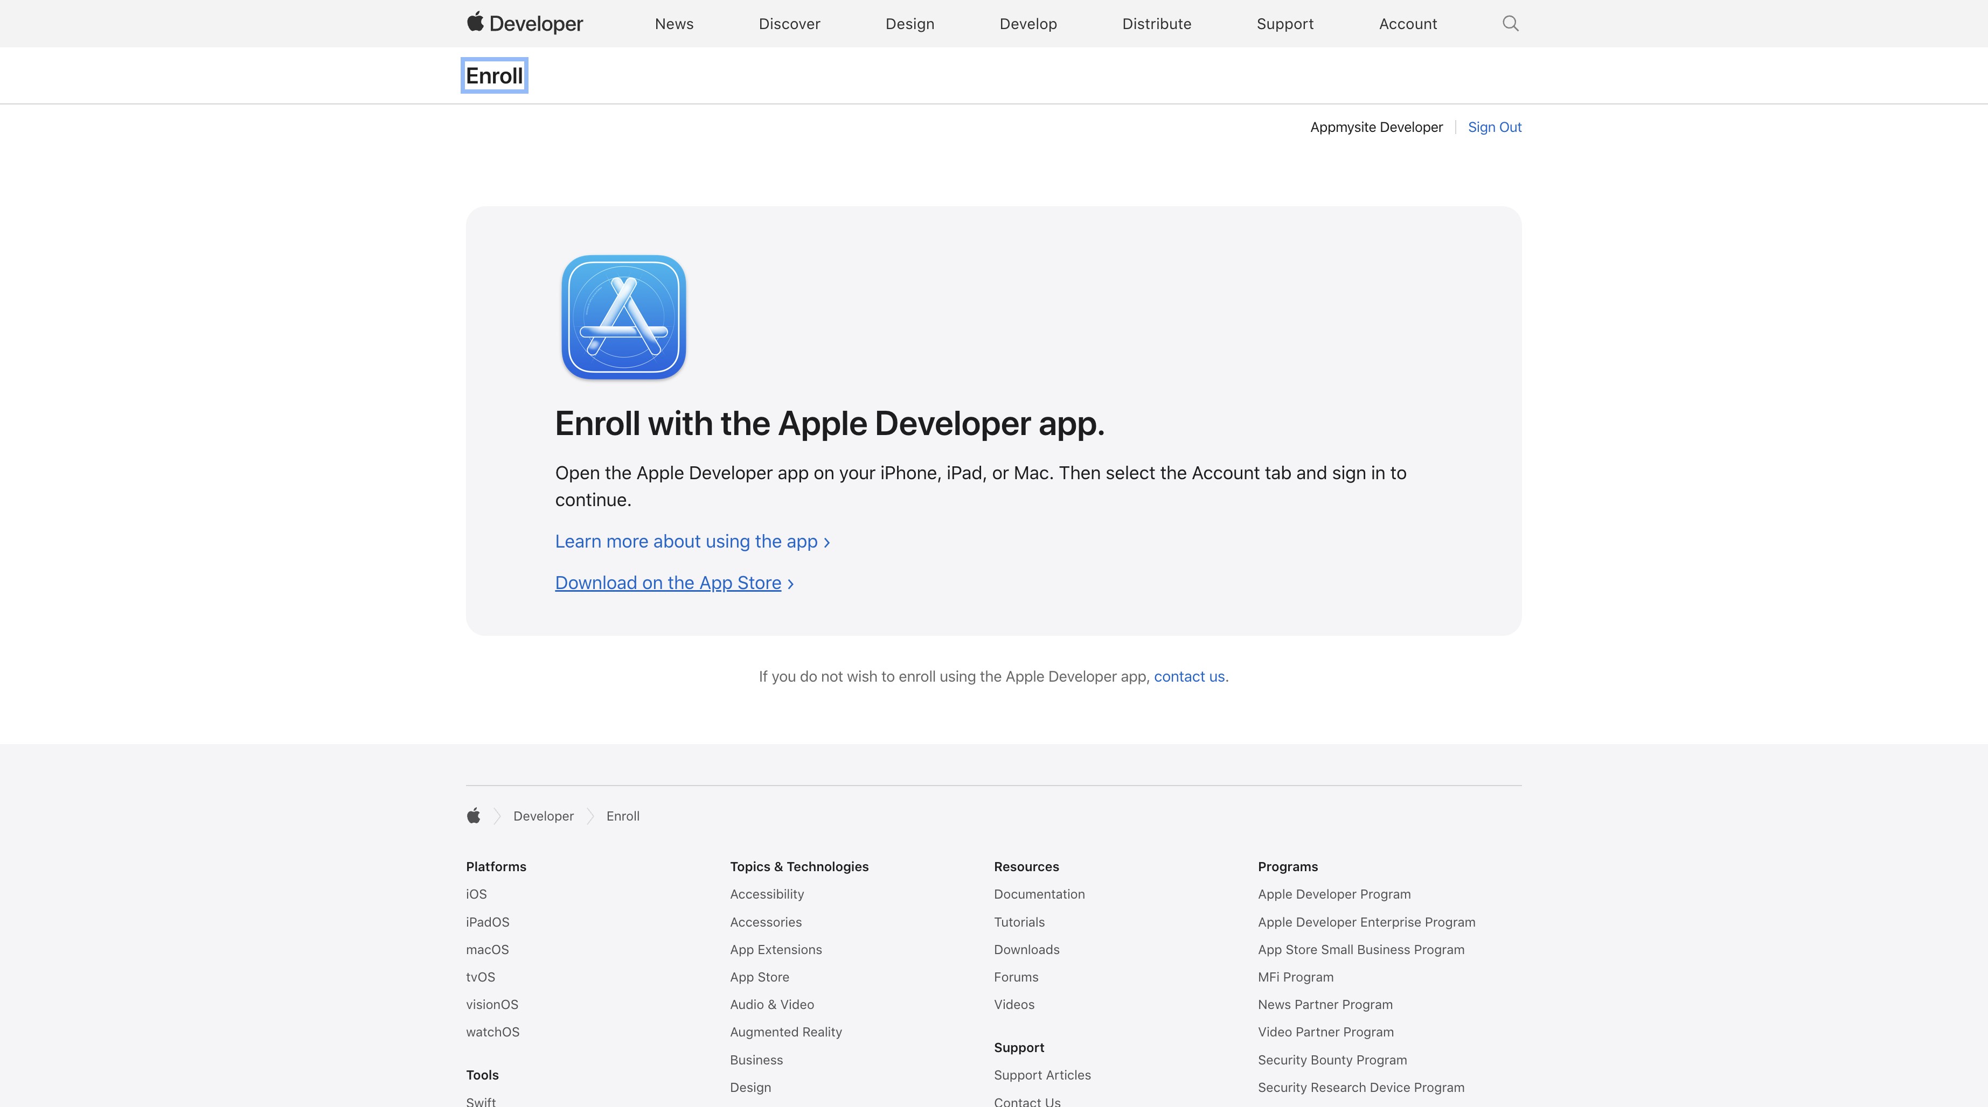1988x1107 pixels.
Task: Open tvOS under Platforms
Action: (x=481, y=977)
